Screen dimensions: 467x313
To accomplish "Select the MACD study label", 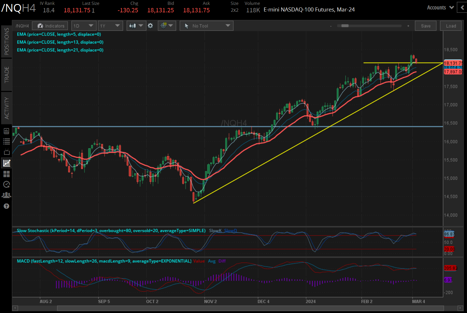I will point(104,261).
